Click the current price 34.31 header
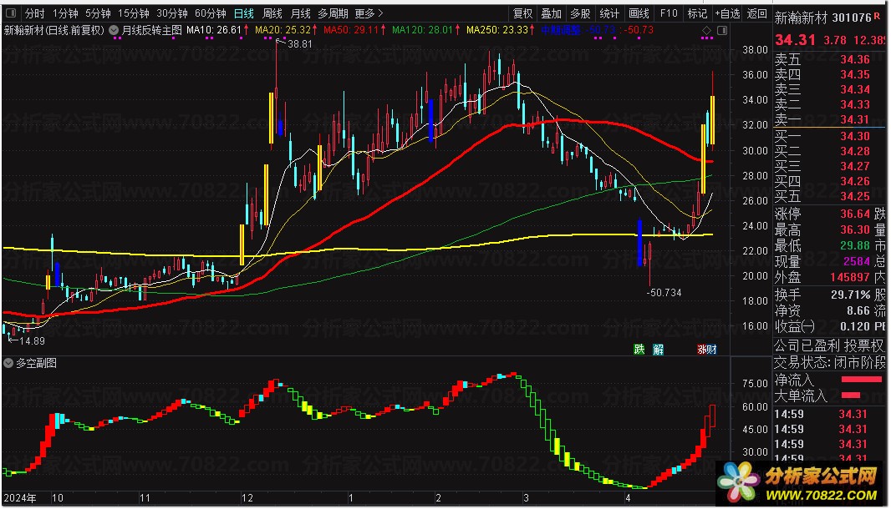Screen dimensions: 891x509 coord(795,40)
